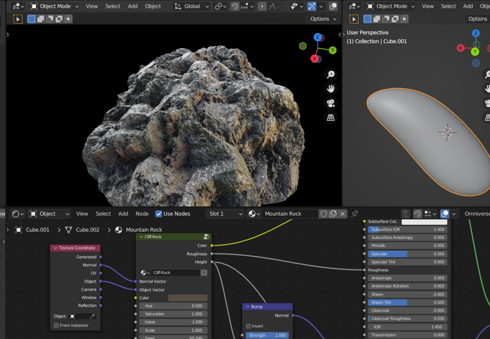Enable From Instancer in Texture Coordinate node
This screenshot has width=490, height=339.
coord(56,325)
